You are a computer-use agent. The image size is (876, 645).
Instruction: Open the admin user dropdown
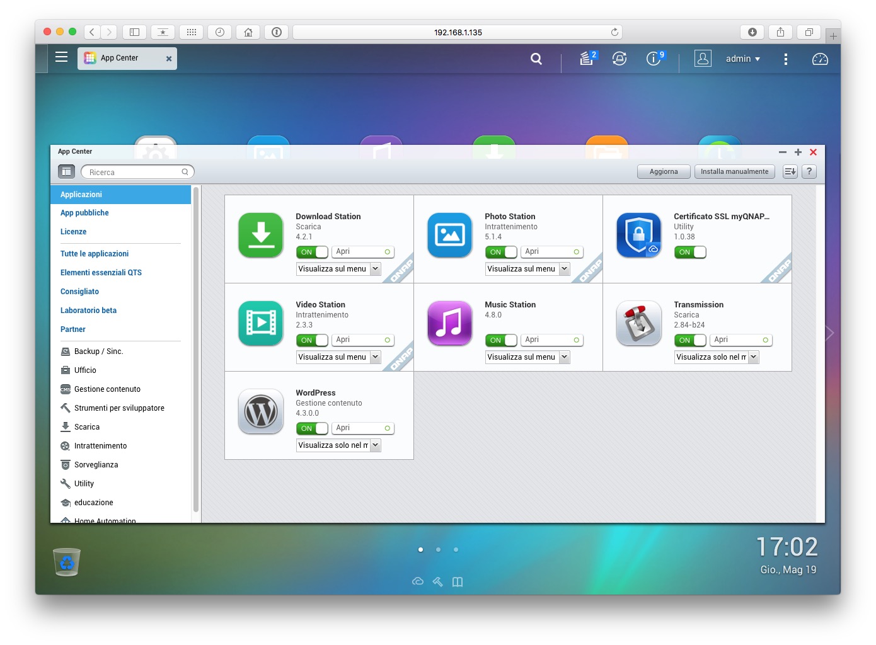tap(743, 59)
